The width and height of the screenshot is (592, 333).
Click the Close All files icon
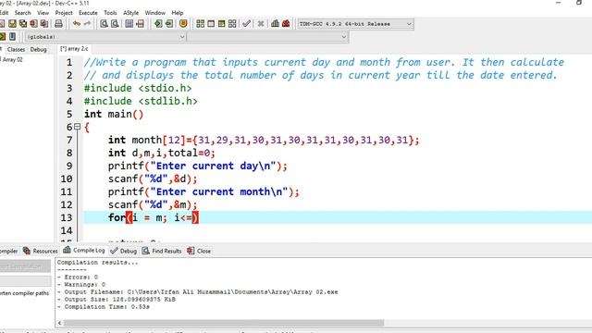[44, 24]
